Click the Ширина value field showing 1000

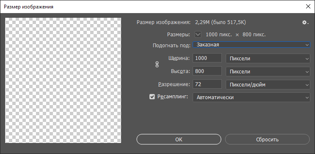(x=207, y=58)
